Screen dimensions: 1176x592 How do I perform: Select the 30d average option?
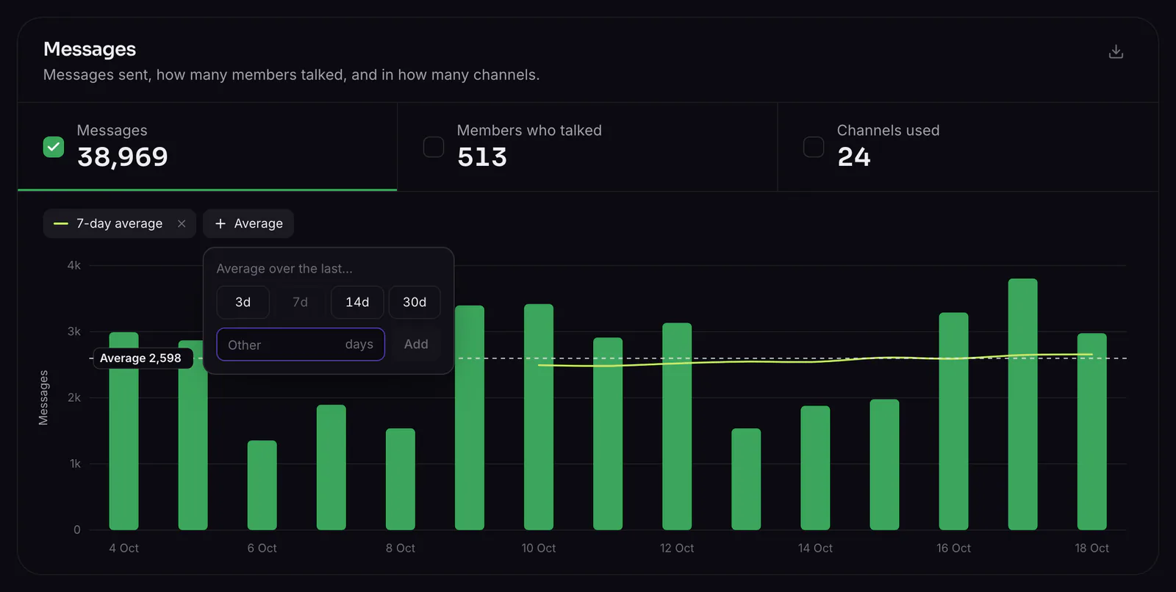pos(415,302)
